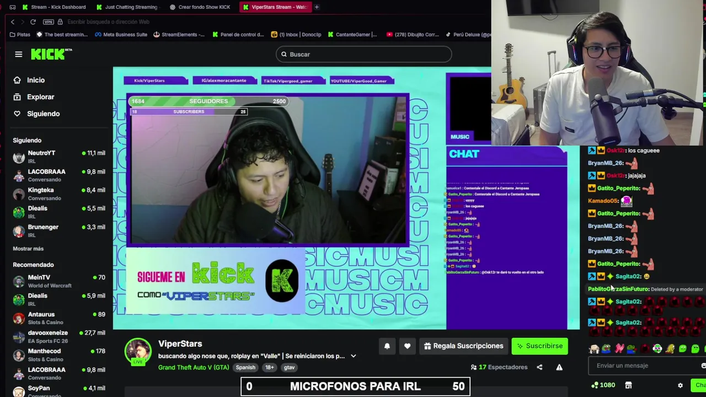
Task: Click the green Suscribirse button
Action: pos(539,346)
